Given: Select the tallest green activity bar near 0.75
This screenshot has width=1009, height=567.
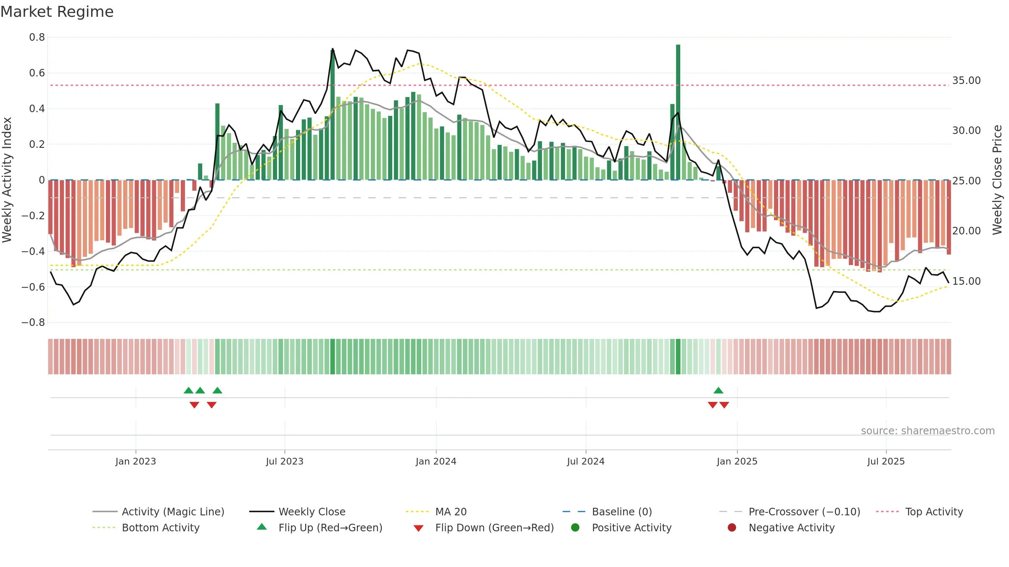Looking at the screenshot, I should pyautogui.click(x=678, y=112).
